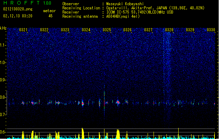
Task: Click the 0.7 kHz axis label
Action: point(3,115)
